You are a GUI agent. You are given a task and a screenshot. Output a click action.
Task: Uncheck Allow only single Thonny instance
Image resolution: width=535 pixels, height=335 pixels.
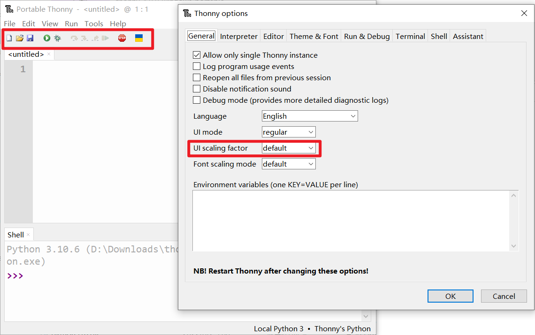[x=196, y=55]
